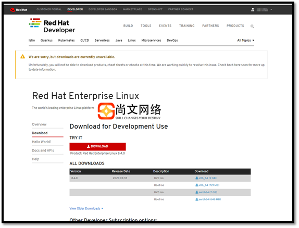The image size is (299, 228).
Task: Go to Marketplace in top bar
Action: (x=132, y=9)
